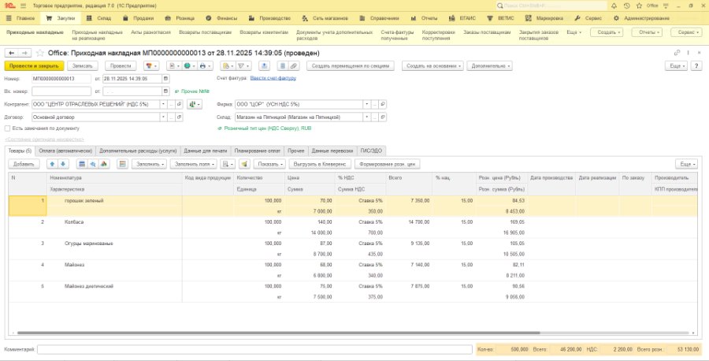The image size is (709, 361).
Task: Click the upload arrow icon in toolbar
Action: click(265, 66)
